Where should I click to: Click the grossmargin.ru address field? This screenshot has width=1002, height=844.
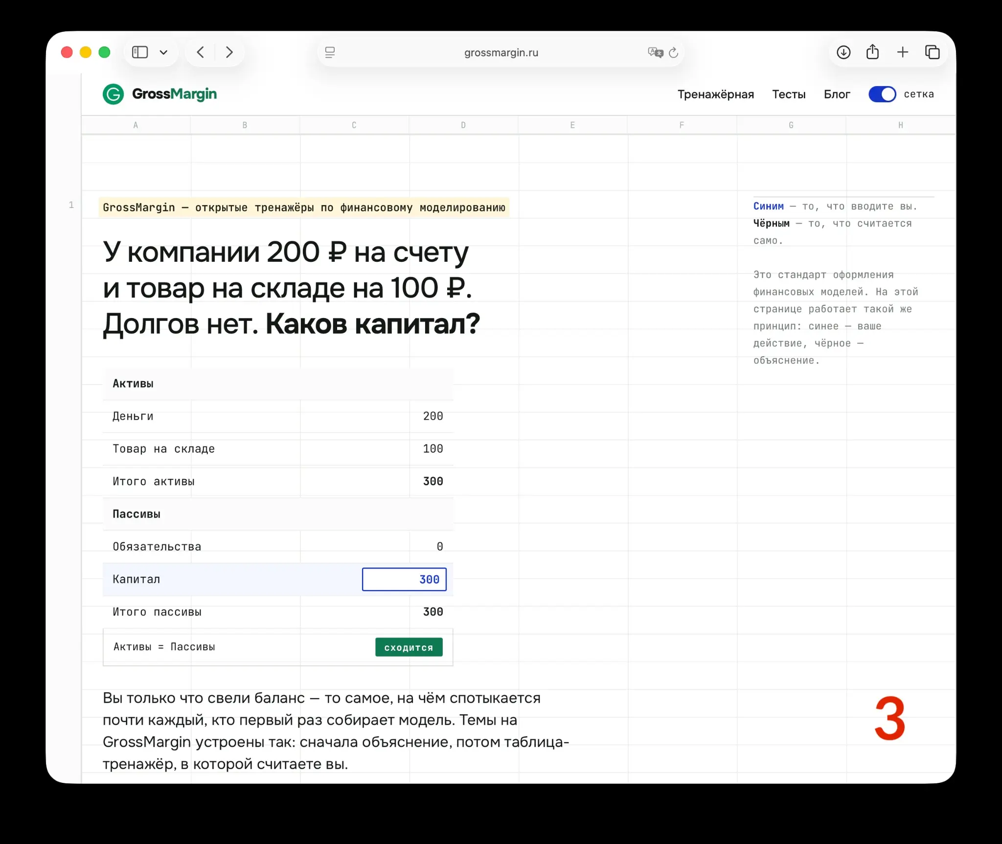501,52
